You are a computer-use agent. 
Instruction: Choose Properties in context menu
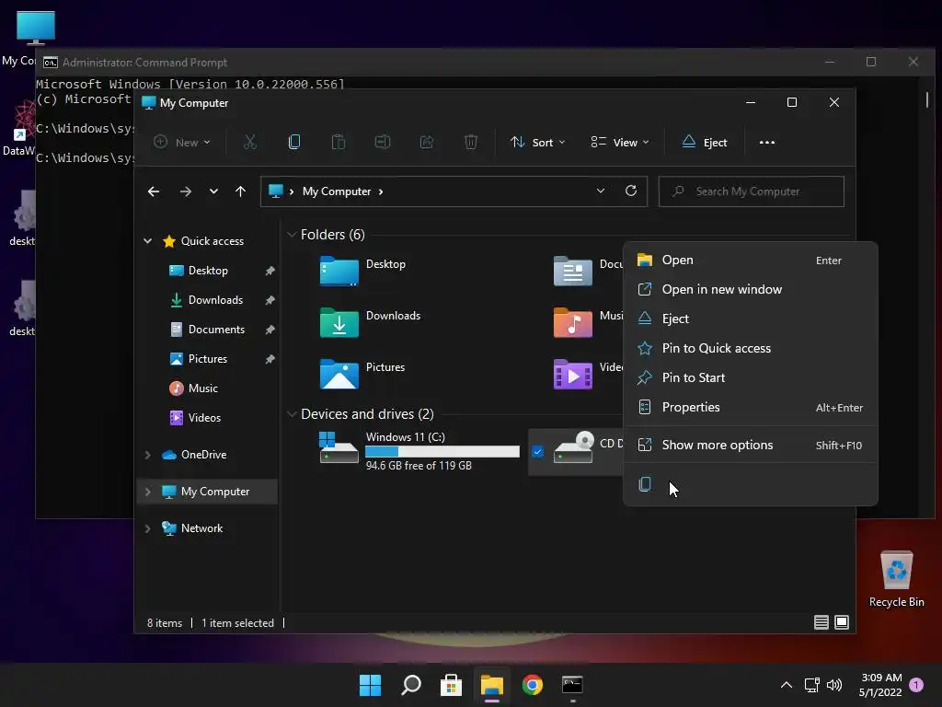click(751, 407)
